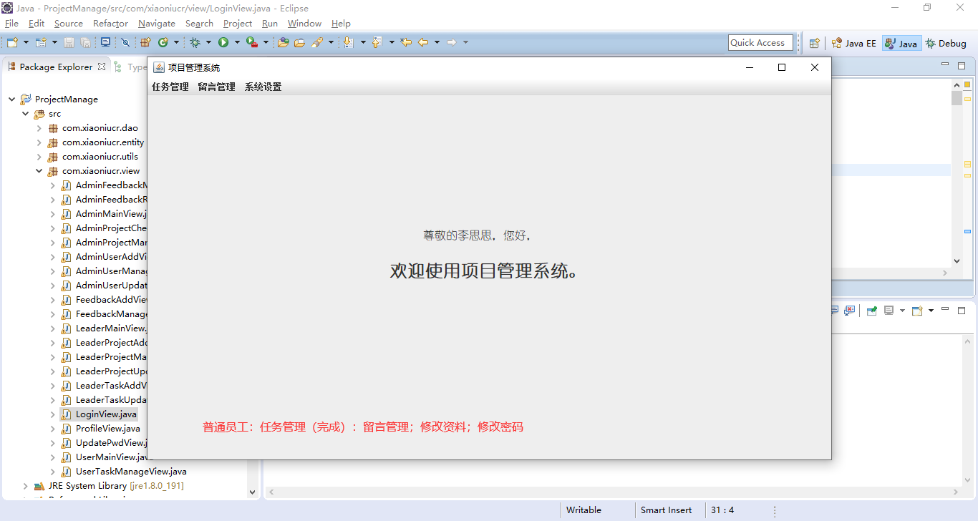
Task: Click the Open Perspective icon
Action: click(x=814, y=43)
